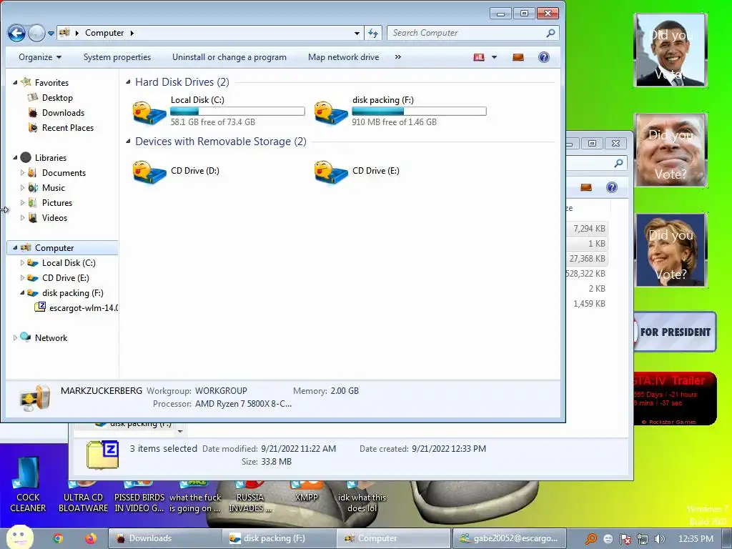Open the address bar history dropdown
The image size is (732, 549).
click(x=357, y=33)
